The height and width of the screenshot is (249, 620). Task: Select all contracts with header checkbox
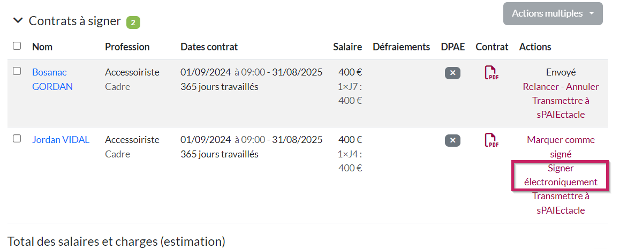(17, 46)
